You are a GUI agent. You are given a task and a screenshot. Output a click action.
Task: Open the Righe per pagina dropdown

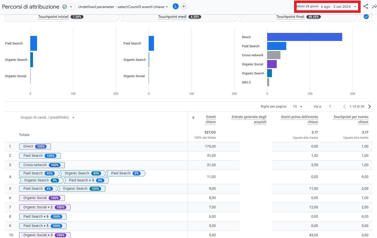coord(297,107)
